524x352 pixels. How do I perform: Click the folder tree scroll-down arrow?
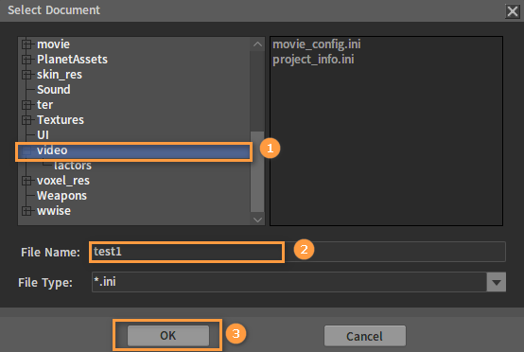(257, 220)
